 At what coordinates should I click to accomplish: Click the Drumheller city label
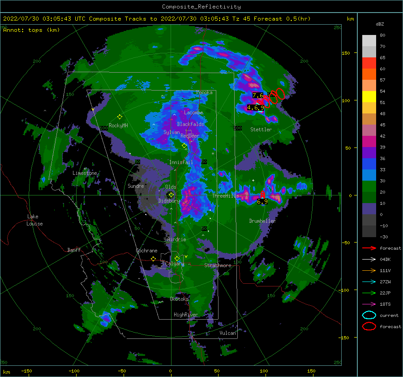pos(262,221)
